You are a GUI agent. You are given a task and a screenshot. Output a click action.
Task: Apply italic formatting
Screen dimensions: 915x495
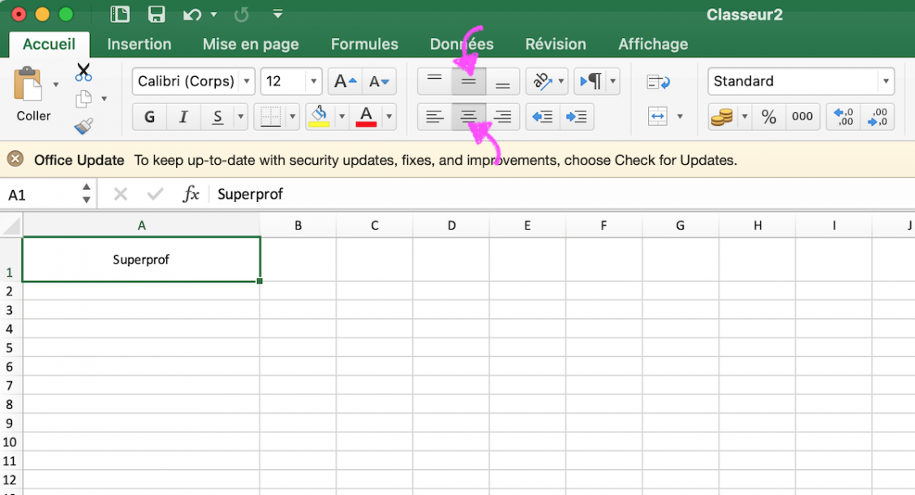coord(183,116)
